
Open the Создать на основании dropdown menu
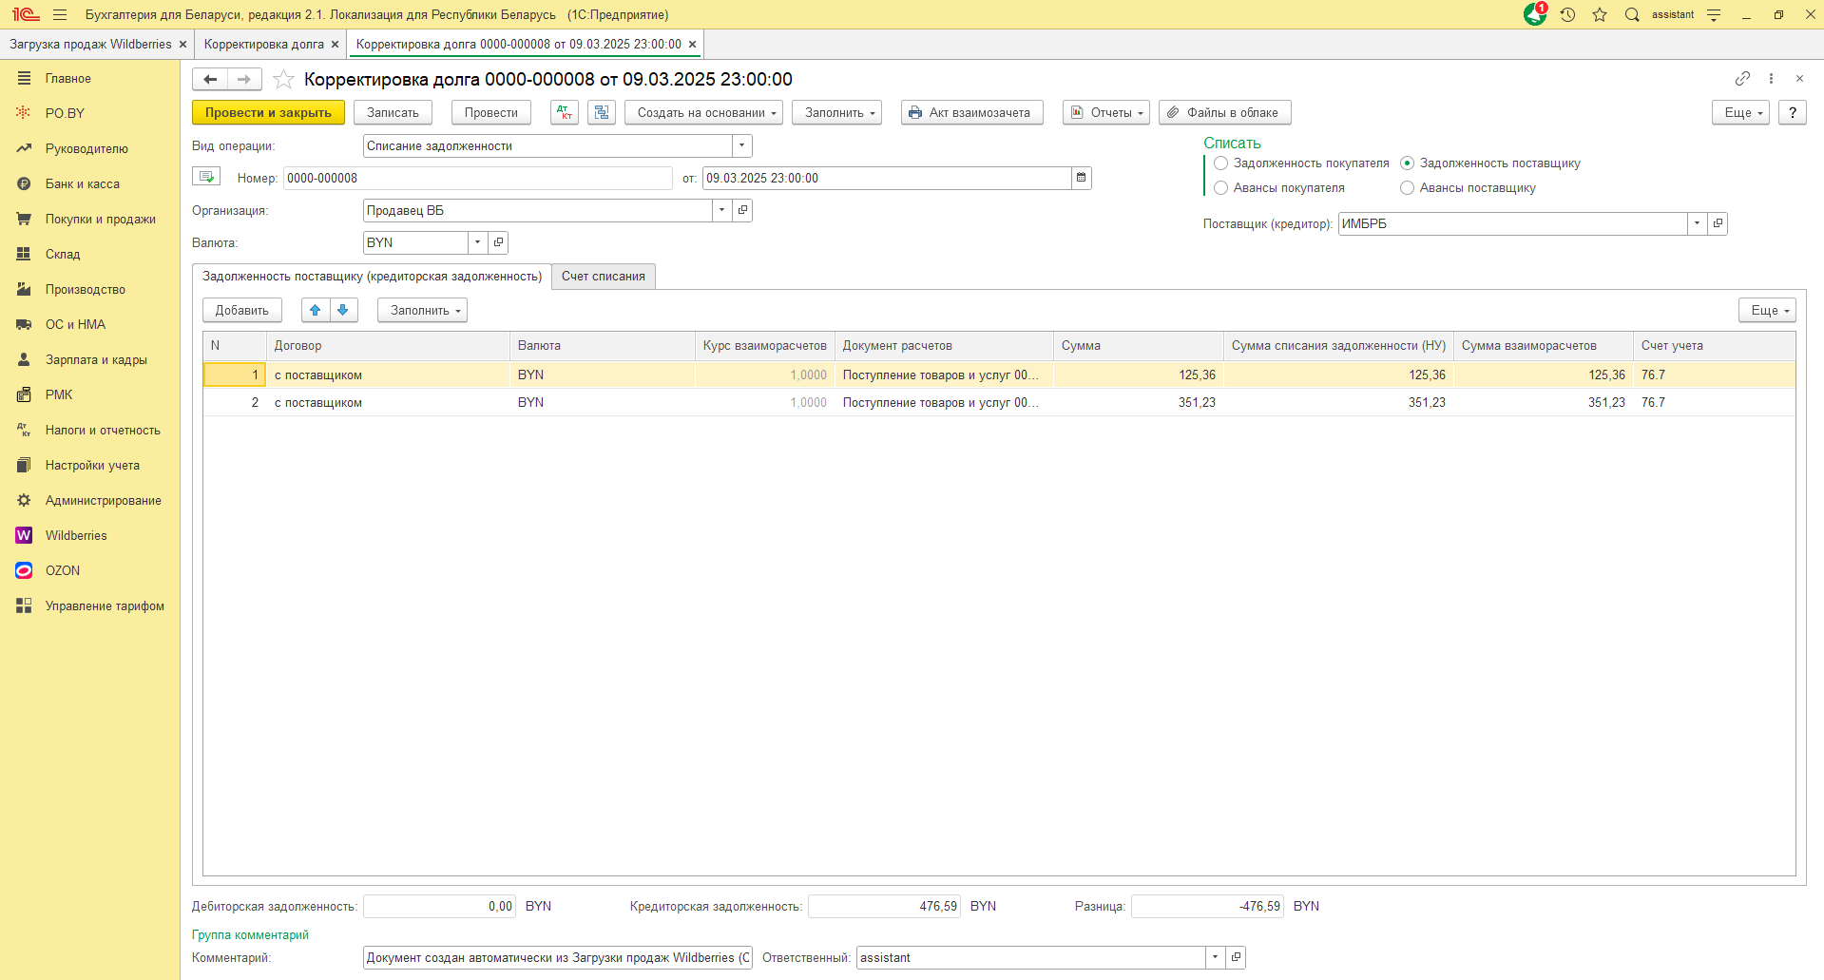coord(703,112)
